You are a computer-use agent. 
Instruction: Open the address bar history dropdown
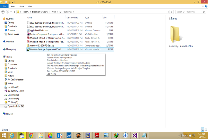[x=168, y=12]
